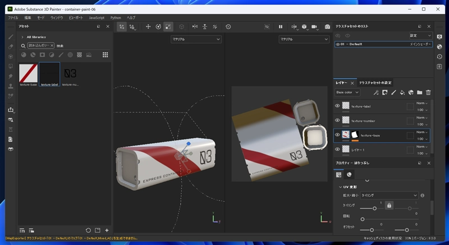Click the add paint layer brush icon
The image size is (449, 245).
point(394,92)
